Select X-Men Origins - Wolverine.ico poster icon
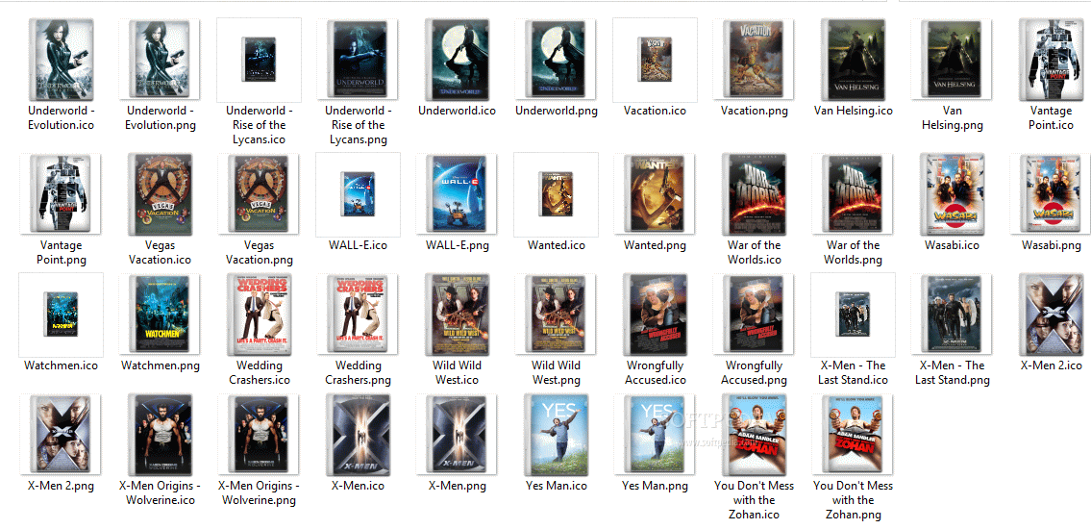The image size is (1091, 529). pyautogui.click(x=160, y=435)
